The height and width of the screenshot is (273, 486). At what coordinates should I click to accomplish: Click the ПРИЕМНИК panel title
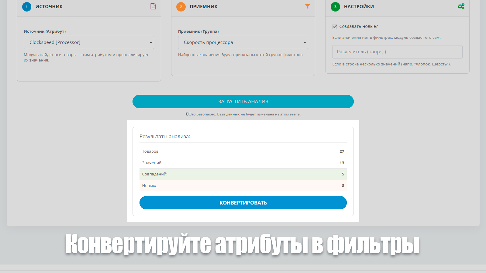[204, 7]
